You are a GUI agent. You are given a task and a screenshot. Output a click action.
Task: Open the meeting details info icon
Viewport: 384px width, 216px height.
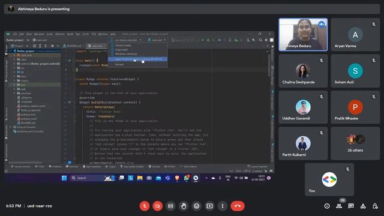pyautogui.click(x=327, y=206)
